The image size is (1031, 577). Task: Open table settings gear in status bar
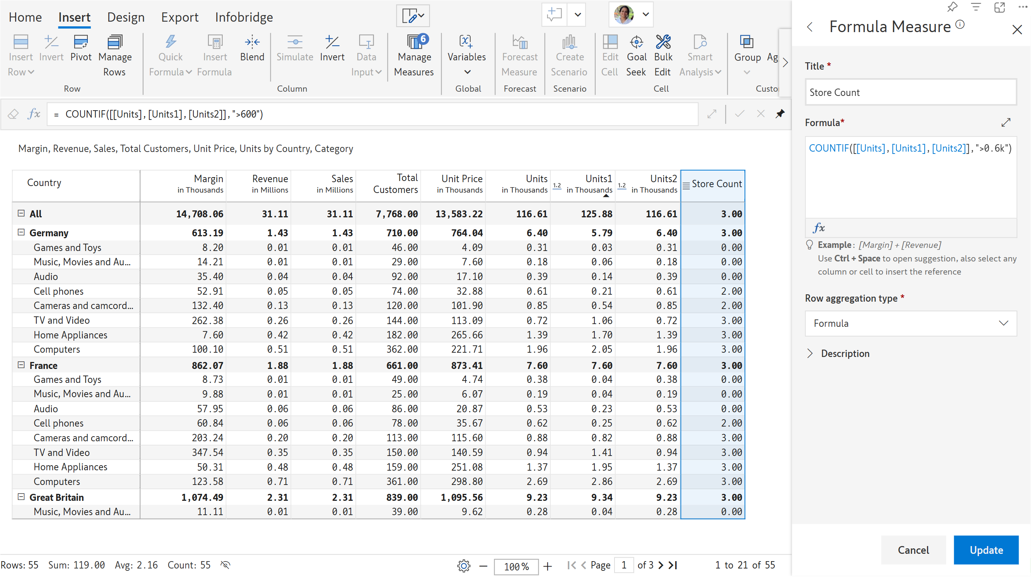pos(463,565)
